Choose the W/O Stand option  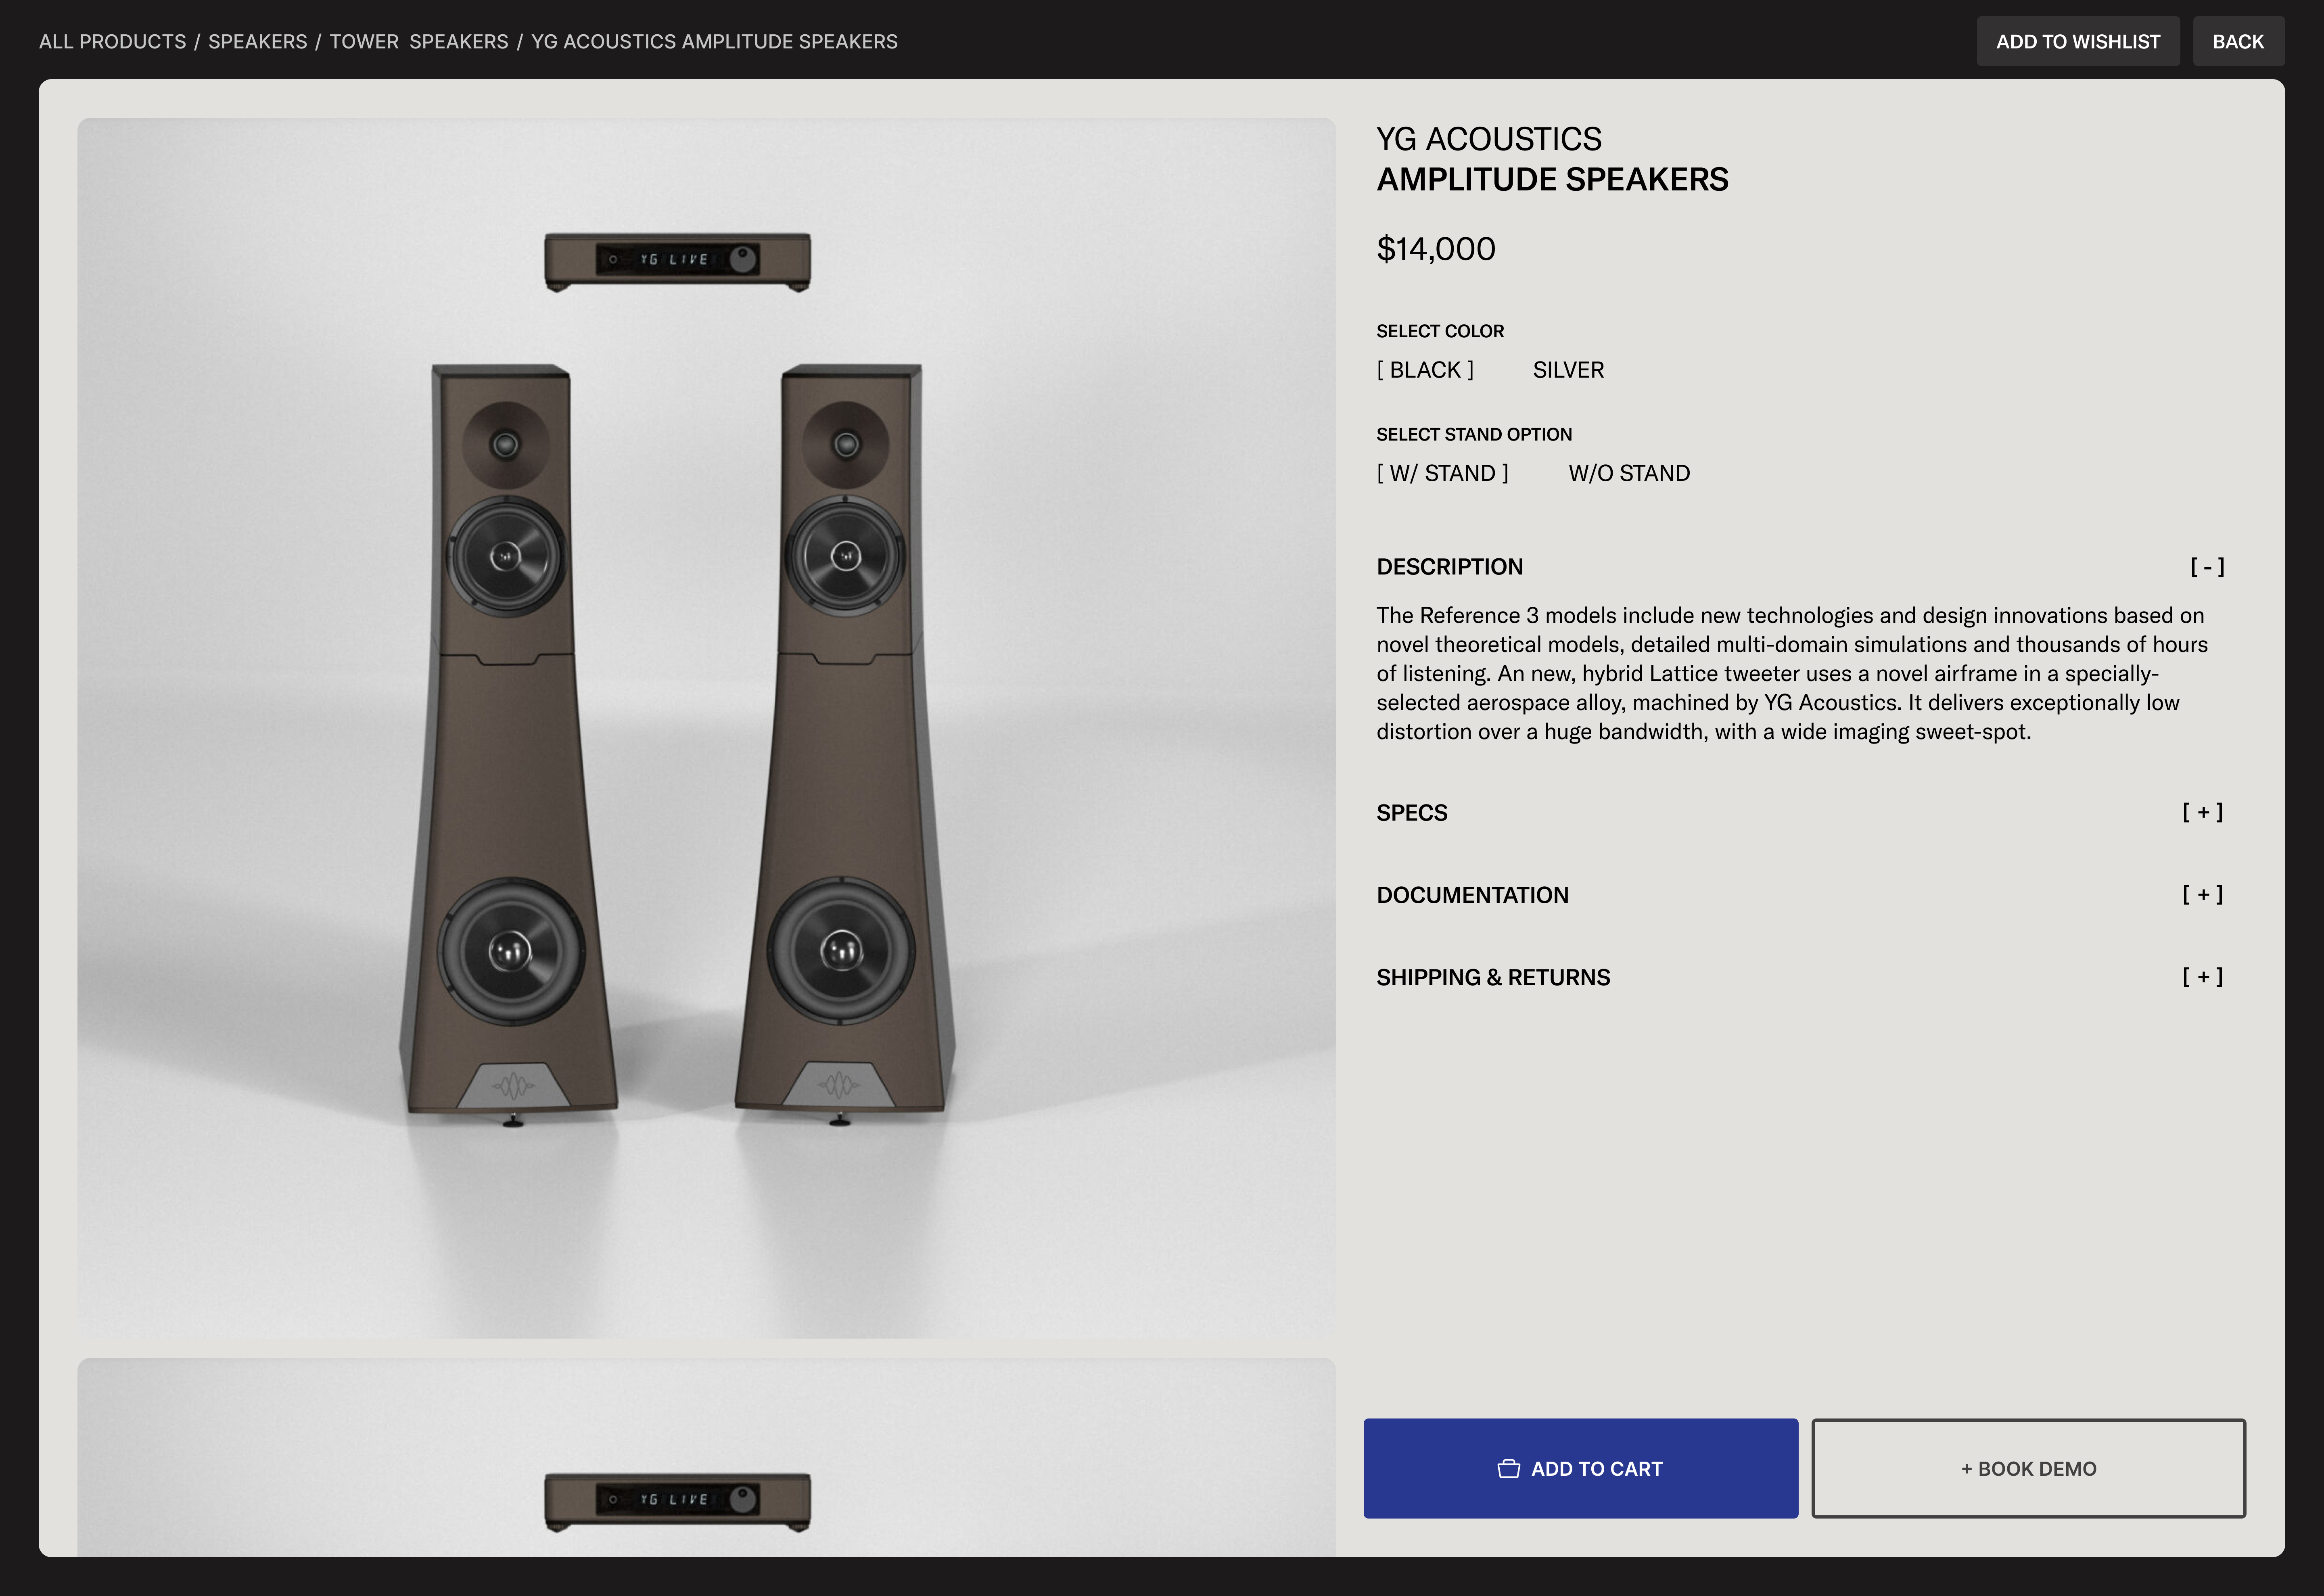(x=1629, y=473)
